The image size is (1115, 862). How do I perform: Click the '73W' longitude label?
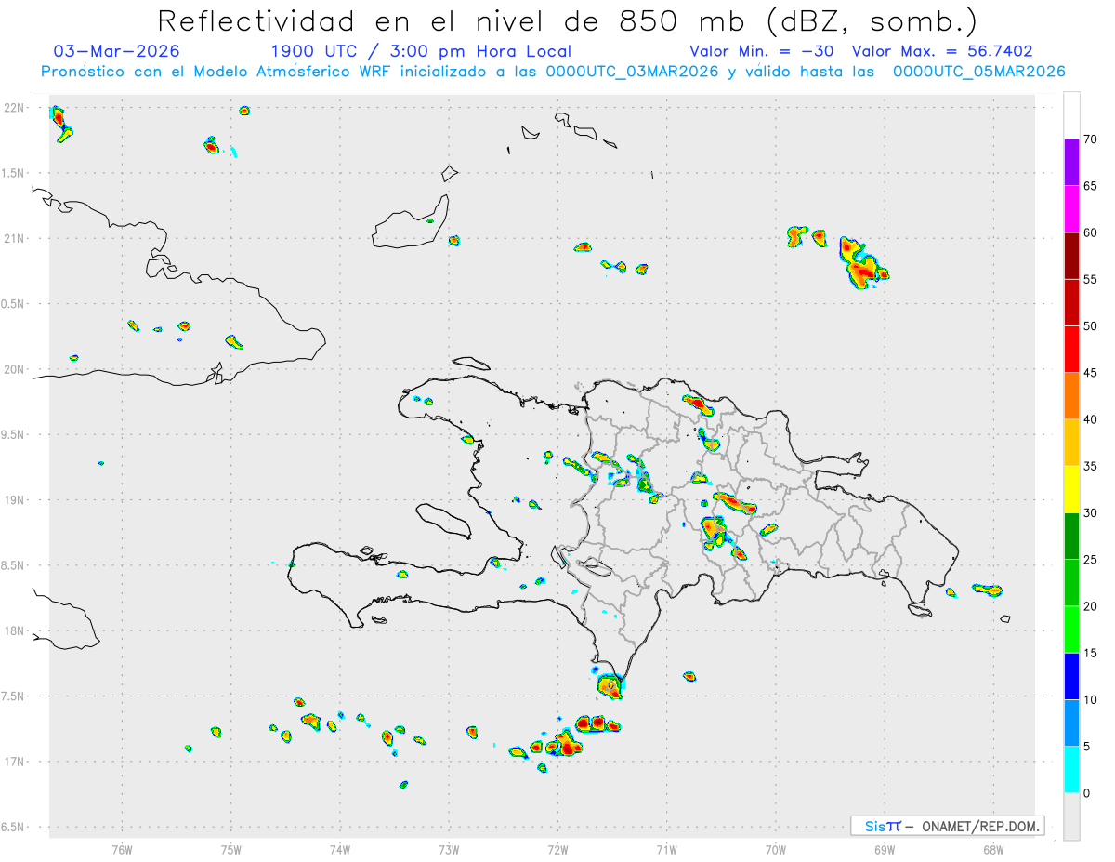[x=449, y=849]
